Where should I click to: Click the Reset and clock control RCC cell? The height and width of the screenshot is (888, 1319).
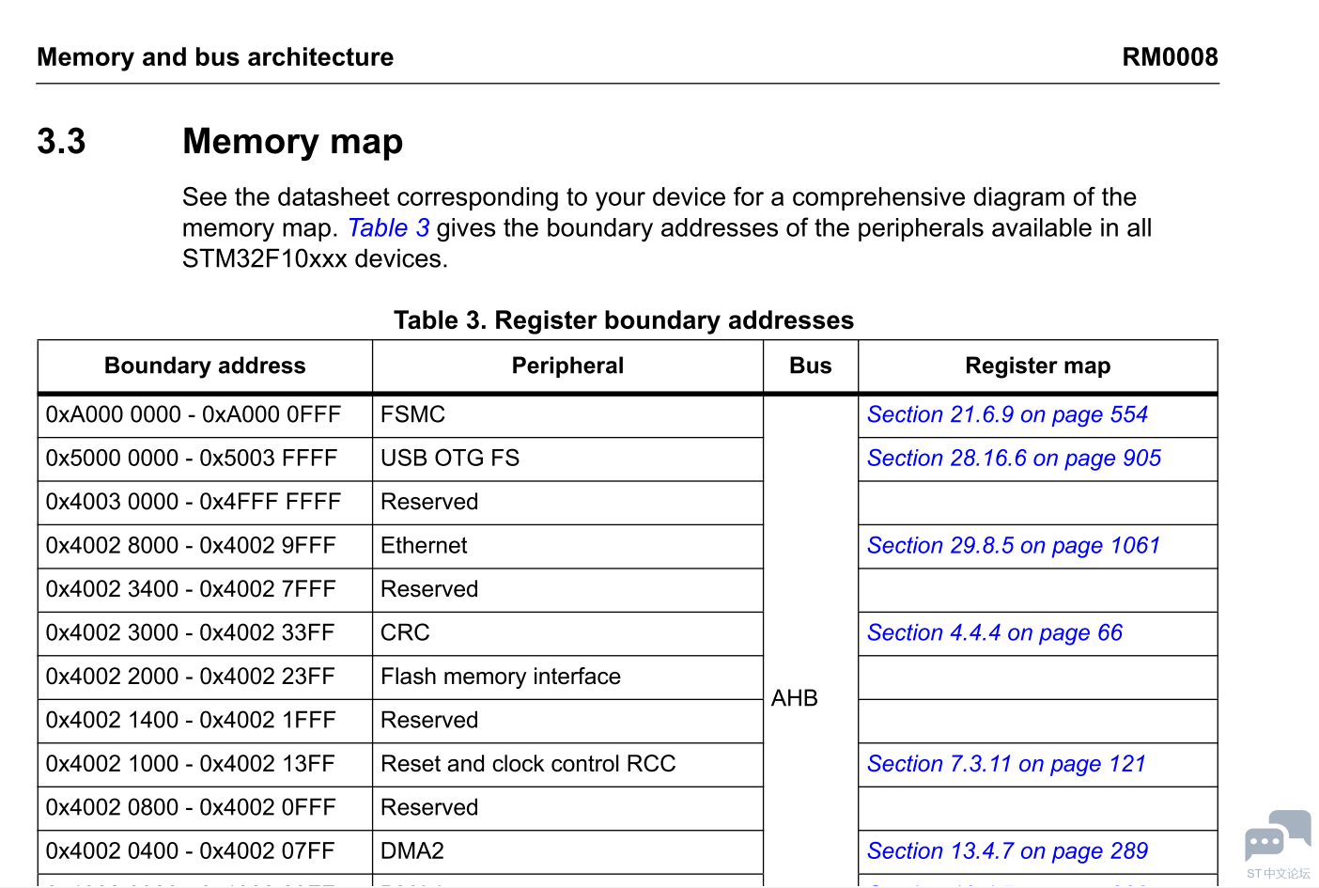pos(567,764)
